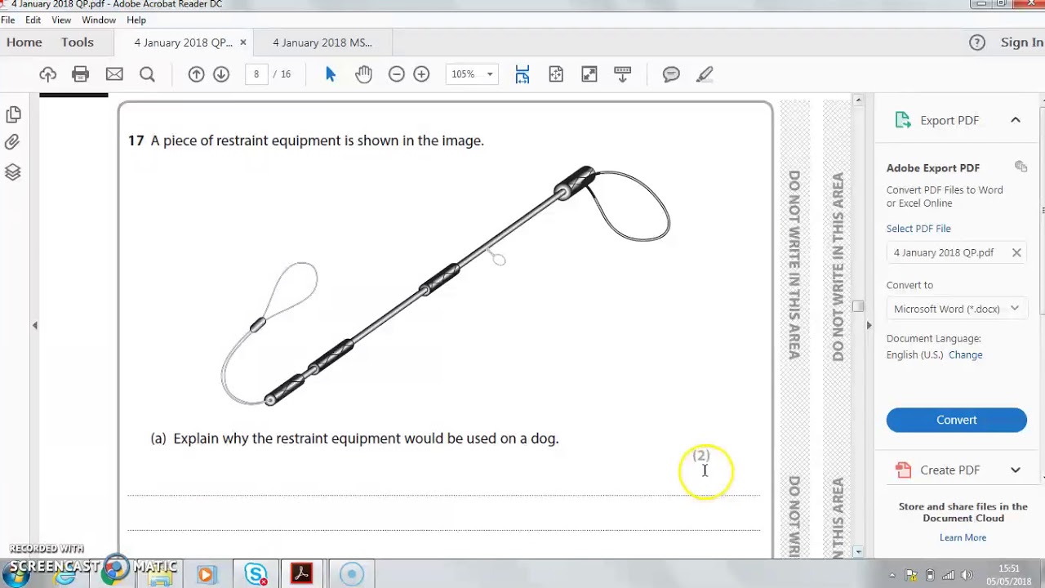1045x588 pixels.
Task: Open the attachments paperclip panel
Action: [x=13, y=143]
